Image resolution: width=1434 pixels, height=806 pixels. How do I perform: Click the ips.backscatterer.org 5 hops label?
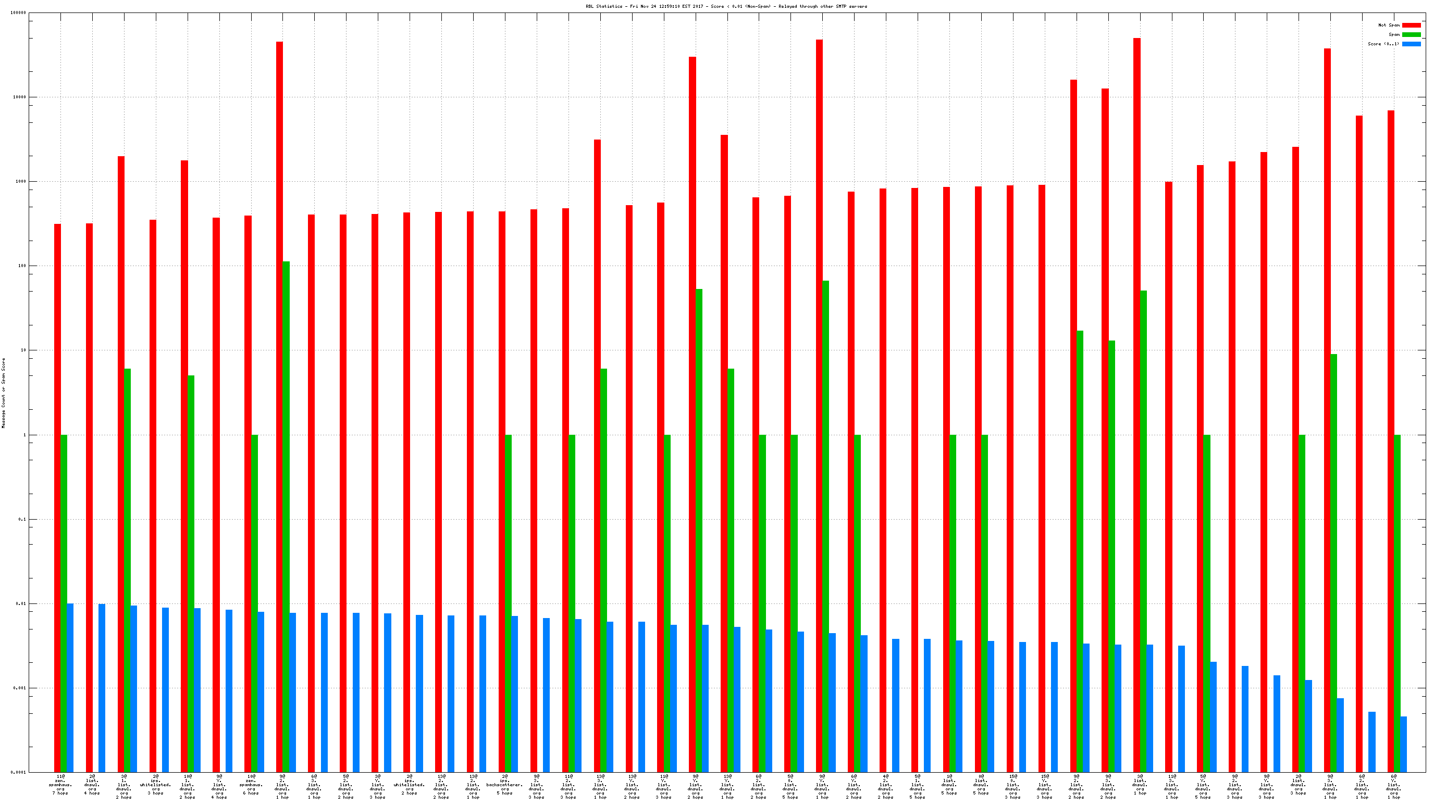click(x=504, y=784)
